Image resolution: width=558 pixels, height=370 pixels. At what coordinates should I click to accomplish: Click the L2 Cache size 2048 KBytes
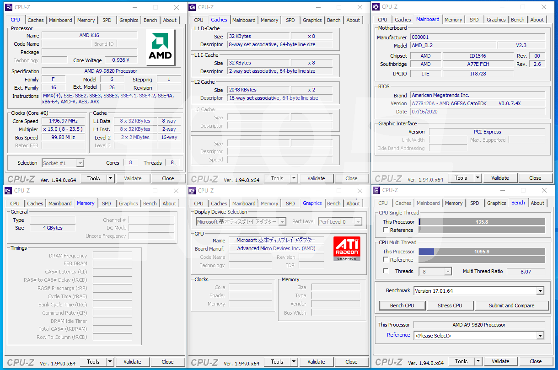point(258,90)
